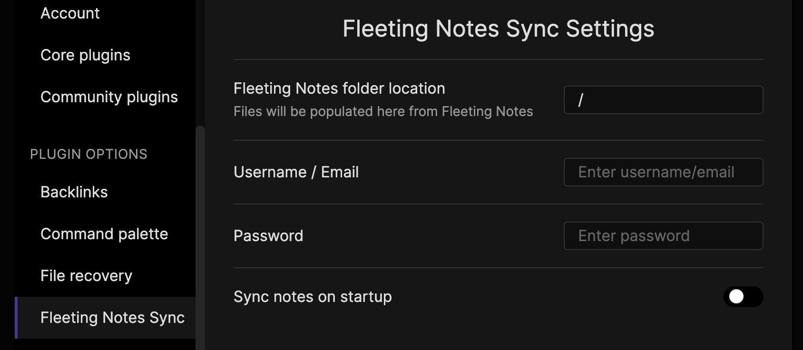Click the 'Files will be populated here' description
Screen dimensions: 803x350
pos(383,111)
